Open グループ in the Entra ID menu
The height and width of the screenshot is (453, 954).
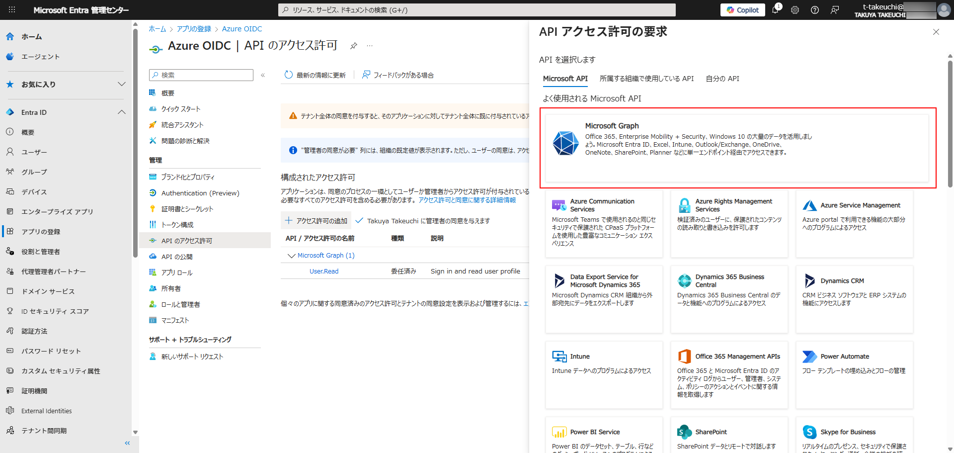click(34, 172)
